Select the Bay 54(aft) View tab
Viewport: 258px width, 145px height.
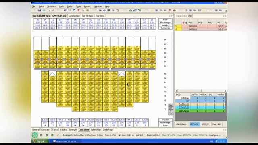(49, 16)
